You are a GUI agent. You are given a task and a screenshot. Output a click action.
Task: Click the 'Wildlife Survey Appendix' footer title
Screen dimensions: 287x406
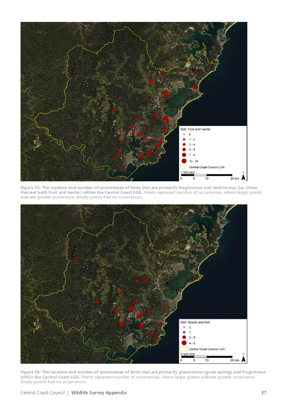point(99,393)
